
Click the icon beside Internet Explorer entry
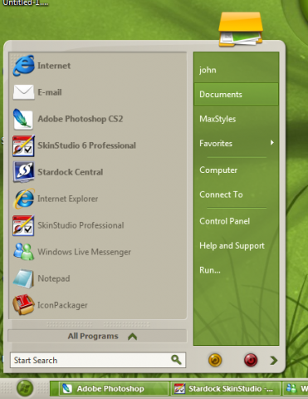(x=24, y=199)
